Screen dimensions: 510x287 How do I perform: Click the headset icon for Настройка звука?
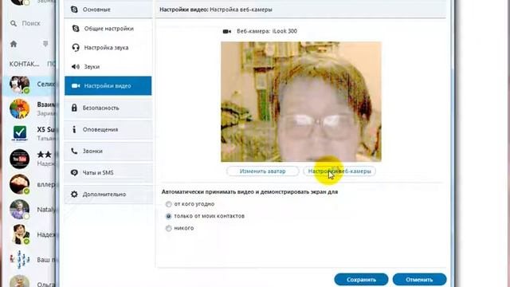coord(76,48)
